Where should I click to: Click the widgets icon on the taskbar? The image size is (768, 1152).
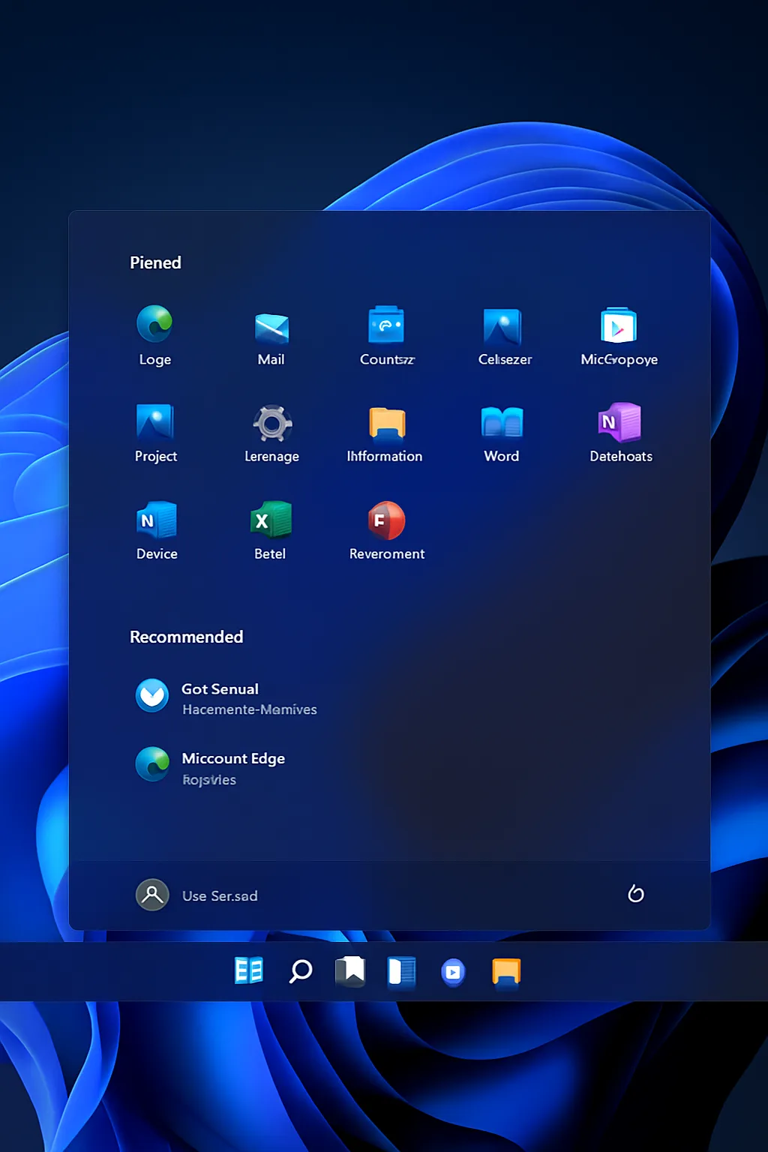click(248, 971)
